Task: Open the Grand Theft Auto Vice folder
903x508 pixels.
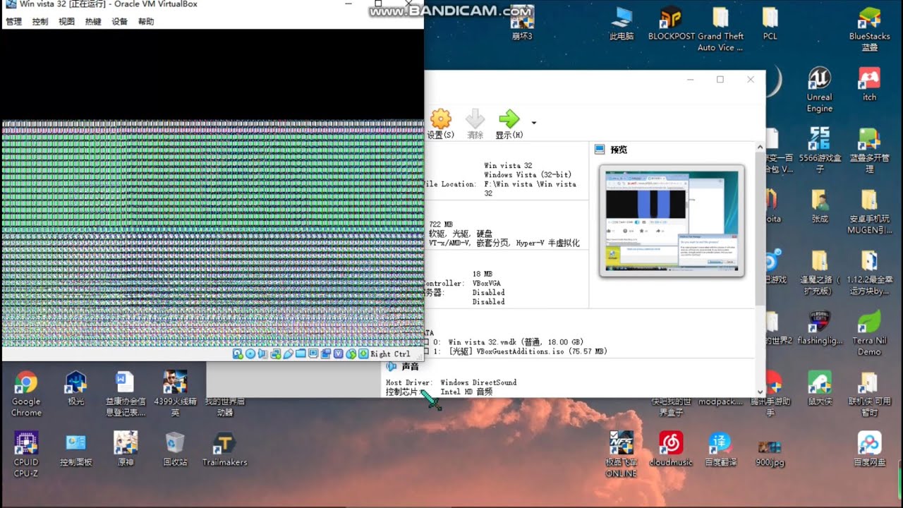Action: coord(720,28)
